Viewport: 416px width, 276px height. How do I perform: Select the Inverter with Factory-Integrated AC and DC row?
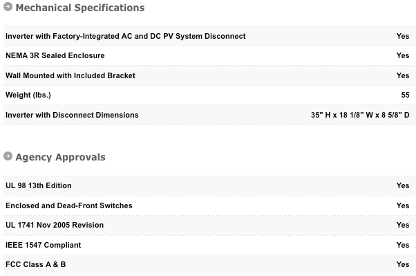coord(209,36)
